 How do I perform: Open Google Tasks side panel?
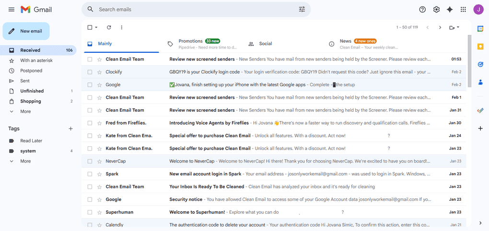coord(480,64)
